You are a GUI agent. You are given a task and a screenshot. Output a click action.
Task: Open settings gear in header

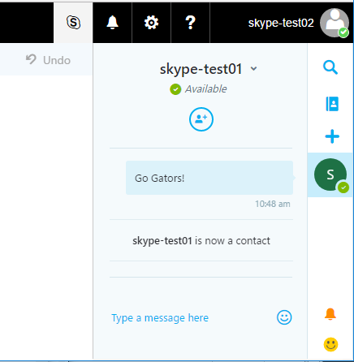tap(151, 23)
